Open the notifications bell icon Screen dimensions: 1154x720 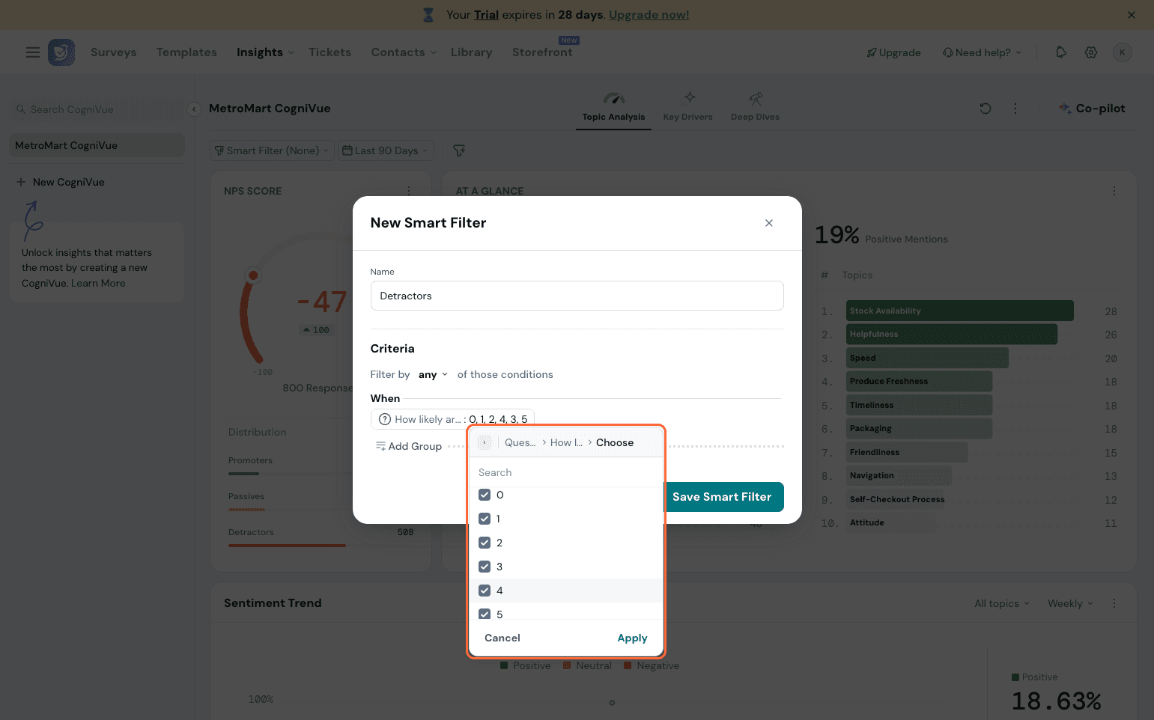(x=1061, y=52)
